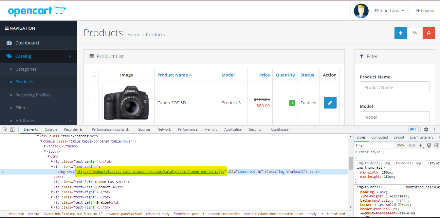The image size is (440, 218).
Task: Click the Elements panel vertical scrollbar thumb
Action: tap(351, 163)
